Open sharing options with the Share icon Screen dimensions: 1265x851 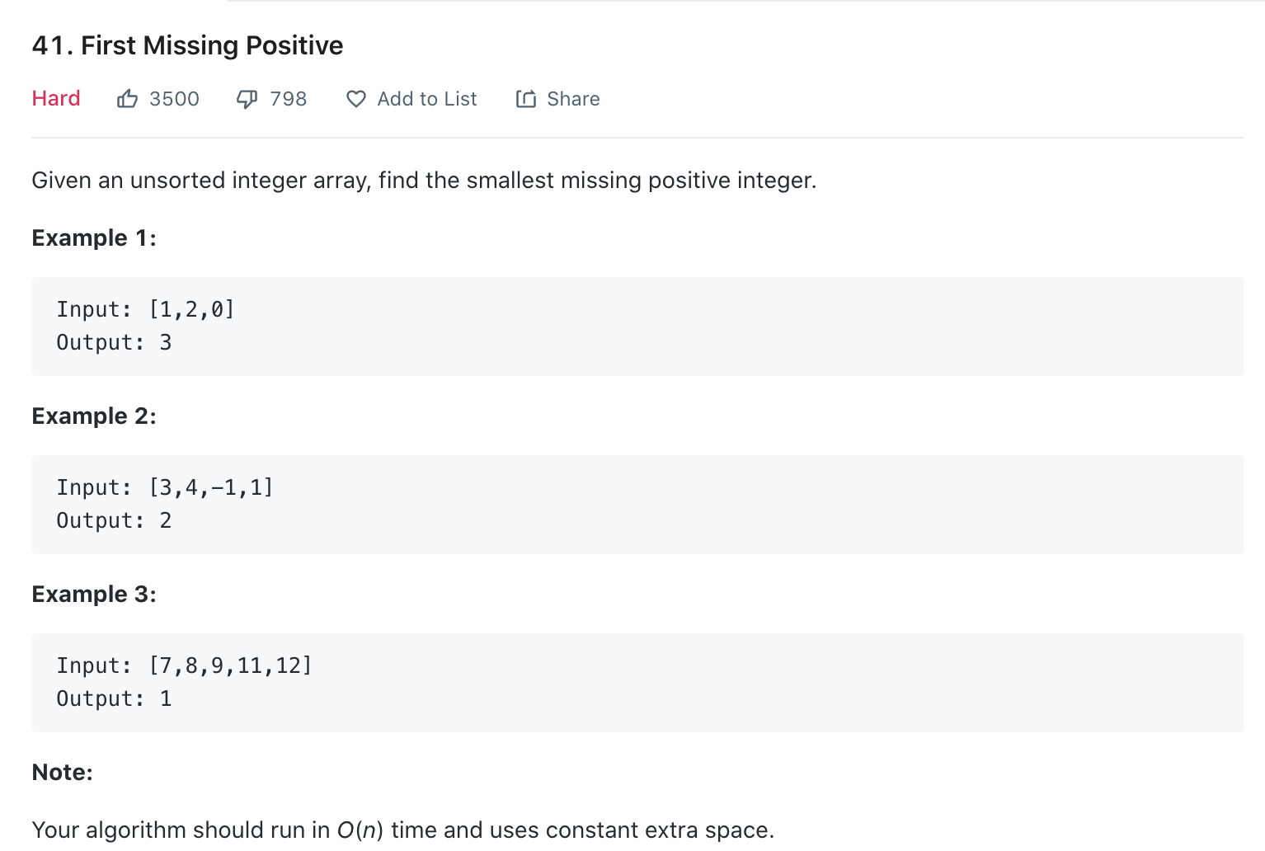click(527, 98)
